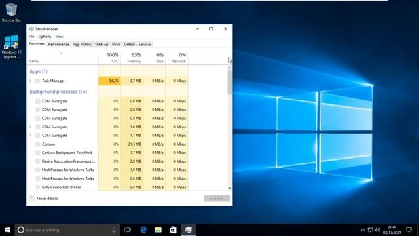Click the scroll down arrow in process list
Image resolution: width=419 pixels, height=236 pixels.
pyautogui.click(x=230, y=188)
